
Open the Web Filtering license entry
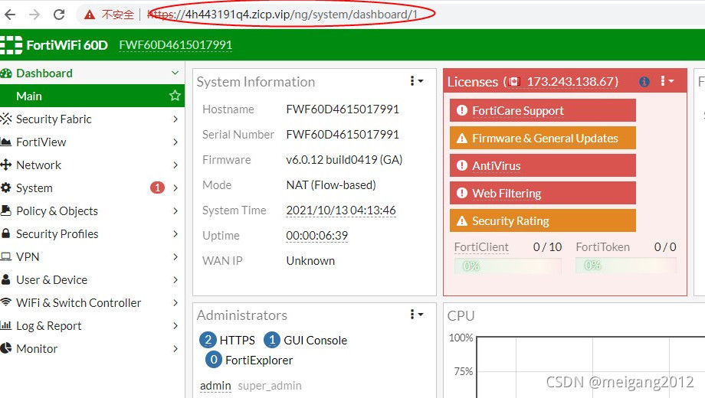[x=543, y=193]
